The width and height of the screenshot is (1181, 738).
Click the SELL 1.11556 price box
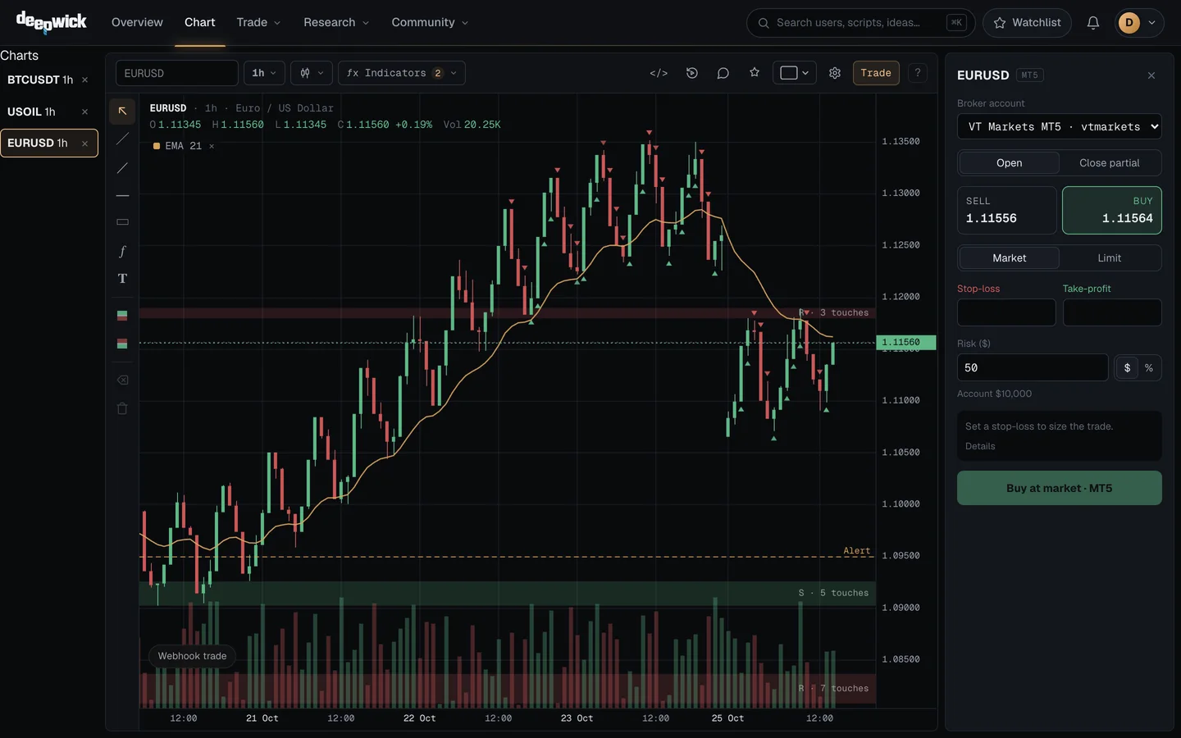tap(1007, 211)
